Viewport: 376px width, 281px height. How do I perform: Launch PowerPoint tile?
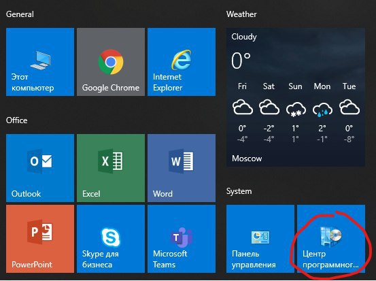40,239
